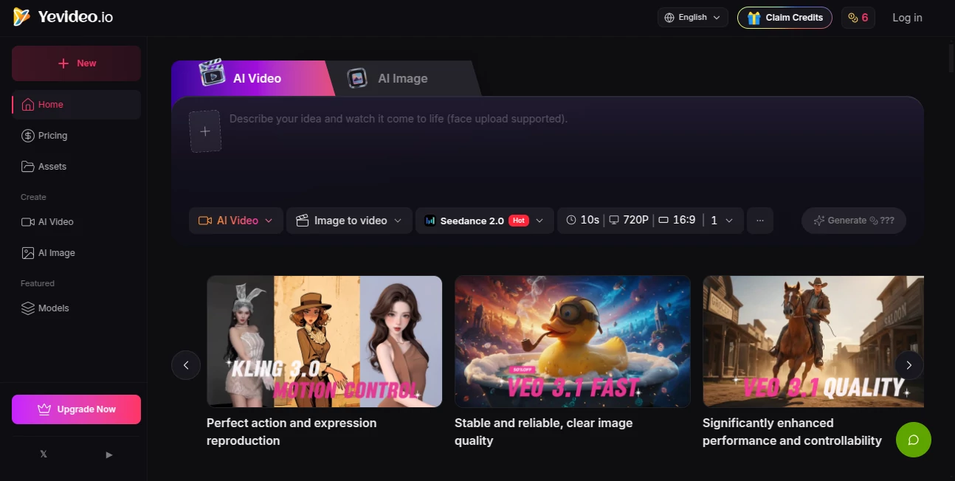Open the AI Video mode dropdown
The width and height of the screenshot is (955, 481).
(236, 221)
